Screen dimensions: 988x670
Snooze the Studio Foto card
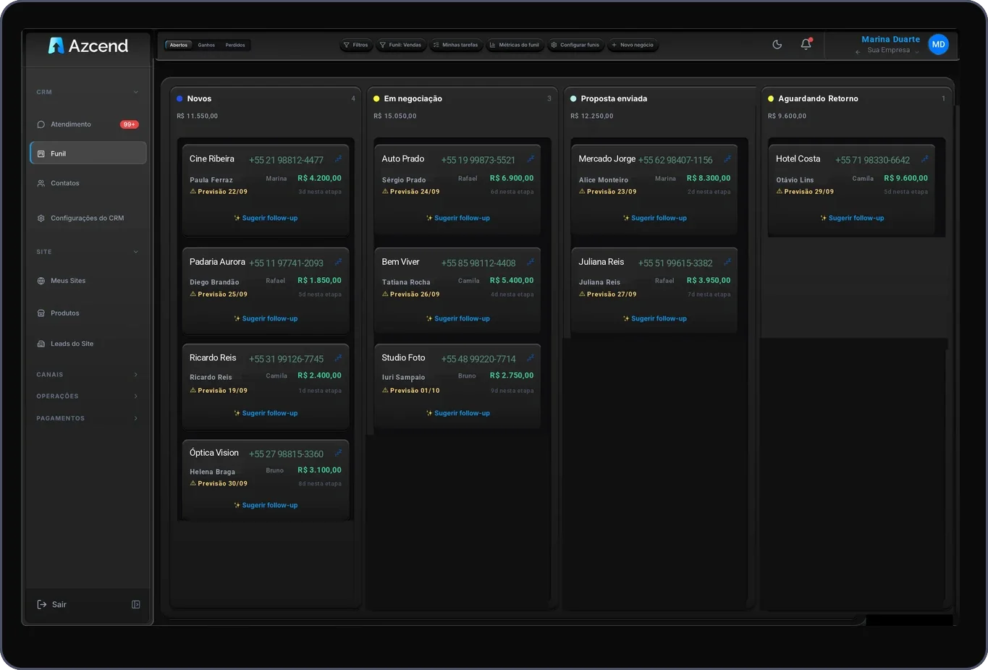point(531,358)
